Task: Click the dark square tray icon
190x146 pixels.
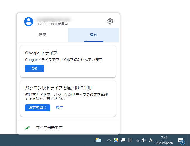Action: tap(130, 140)
